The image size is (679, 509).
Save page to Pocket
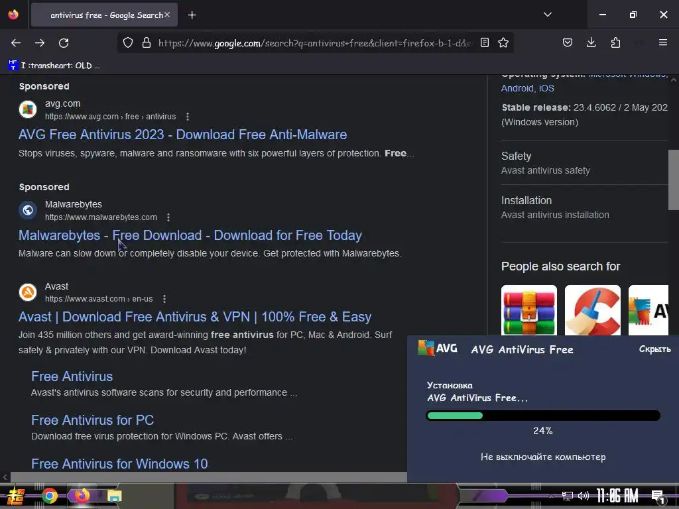tap(568, 42)
